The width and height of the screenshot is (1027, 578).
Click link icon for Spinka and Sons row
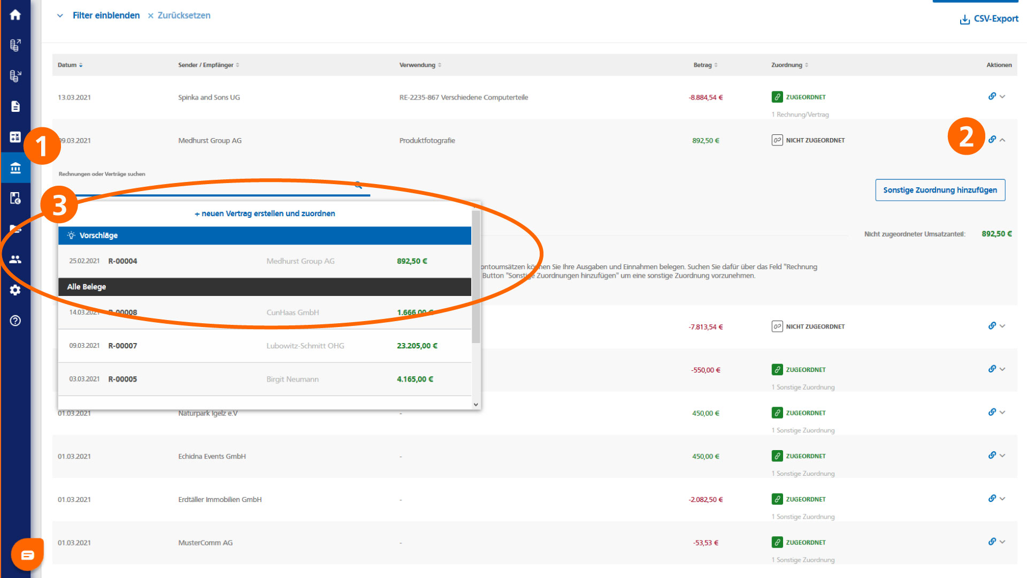992,96
